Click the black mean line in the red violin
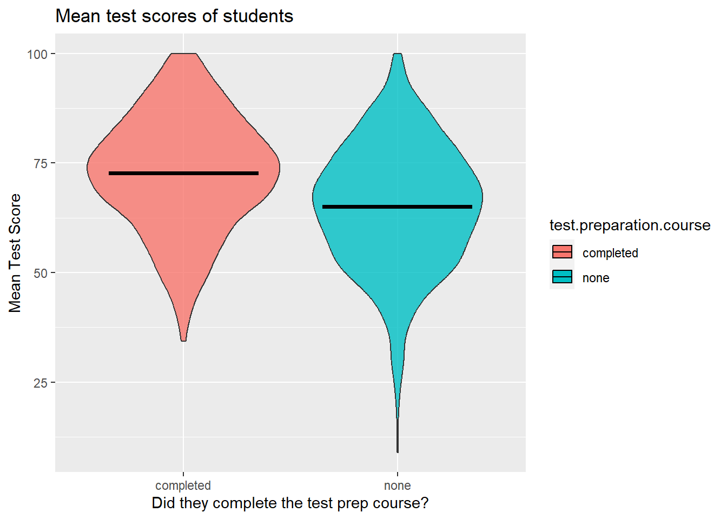This screenshot has width=727, height=519. click(183, 174)
